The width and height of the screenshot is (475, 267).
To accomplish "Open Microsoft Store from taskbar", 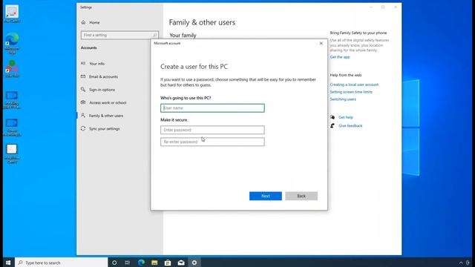I will click(x=168, y=263).
